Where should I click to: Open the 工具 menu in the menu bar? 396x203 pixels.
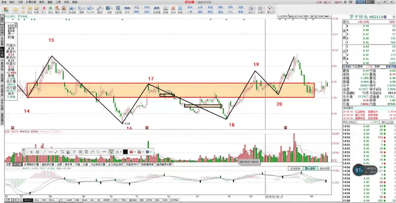(58, 2)
